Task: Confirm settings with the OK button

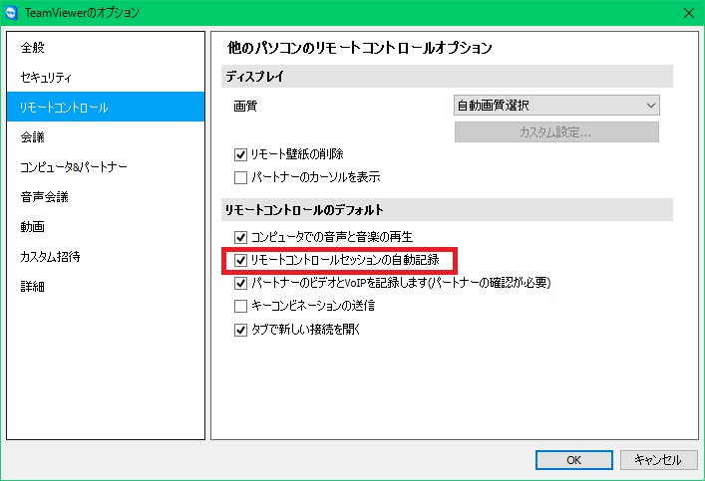Action: click(574, 460)
